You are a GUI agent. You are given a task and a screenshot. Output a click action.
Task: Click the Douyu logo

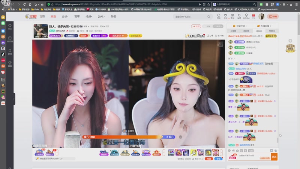tap(31, 17)
